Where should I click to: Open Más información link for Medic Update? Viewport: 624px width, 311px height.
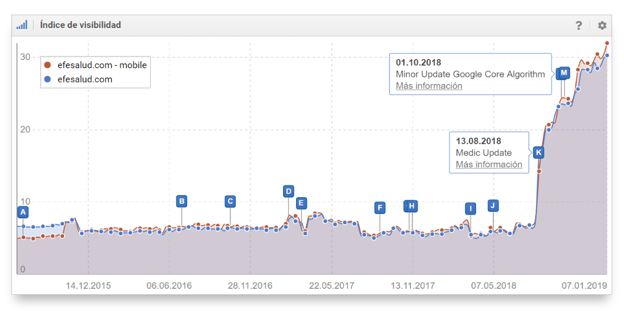488,165
